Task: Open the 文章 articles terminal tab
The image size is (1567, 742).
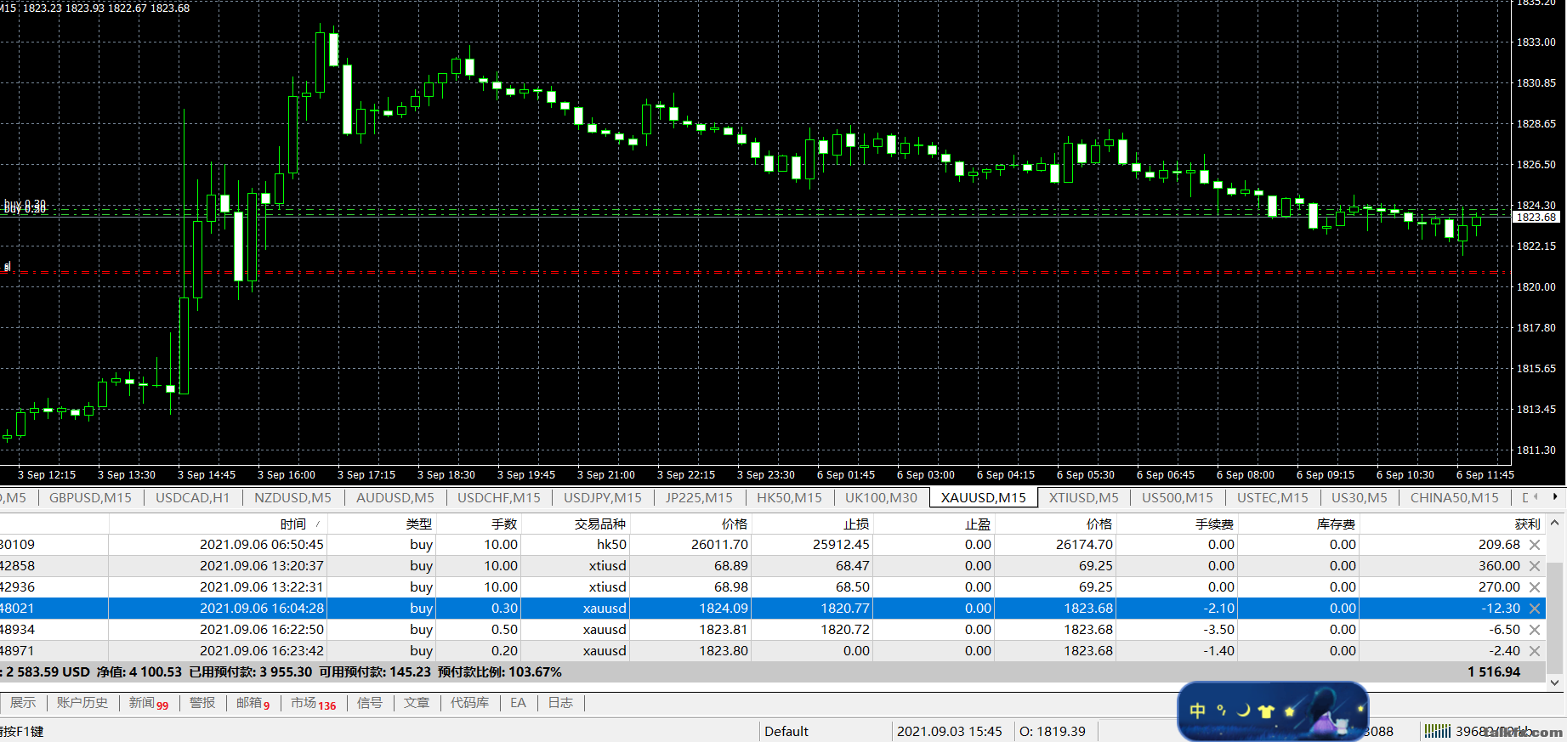Action: pyautogui.click(x=417, y=703)
